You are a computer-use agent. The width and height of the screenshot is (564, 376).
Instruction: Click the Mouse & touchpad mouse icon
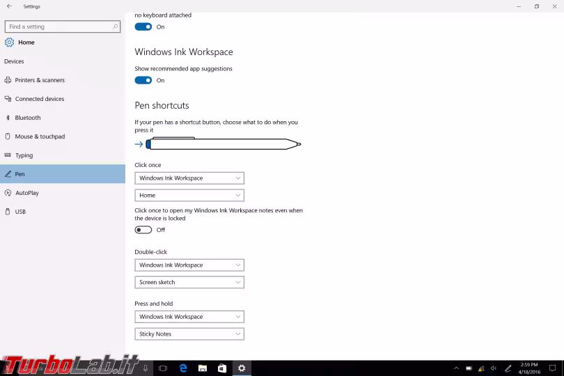coord(8,136)
